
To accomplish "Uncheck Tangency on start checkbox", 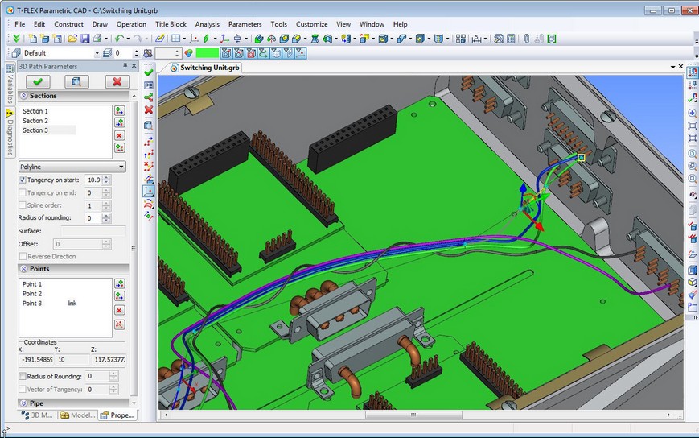I will (x=23, y=180).
